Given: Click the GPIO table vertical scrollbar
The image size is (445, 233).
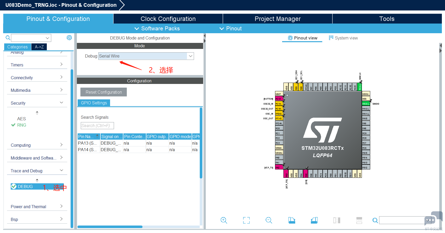Looking at the screenshot, I should [201, 143].
